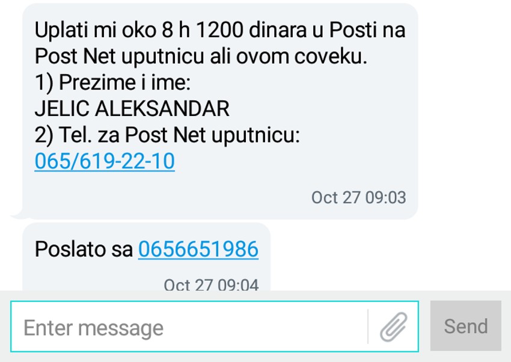Screen dimensions: 511x362
Task: Click the 'Post Net uputnicu ali ovom coveku.' line
Action: 201,57
